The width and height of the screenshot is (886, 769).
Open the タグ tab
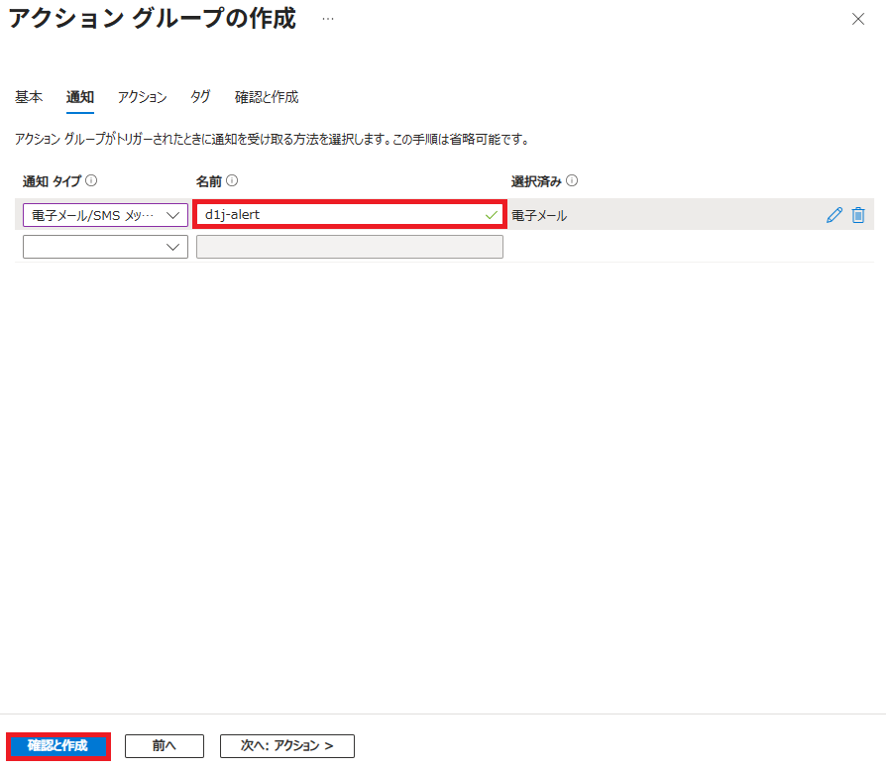point(200,97)
